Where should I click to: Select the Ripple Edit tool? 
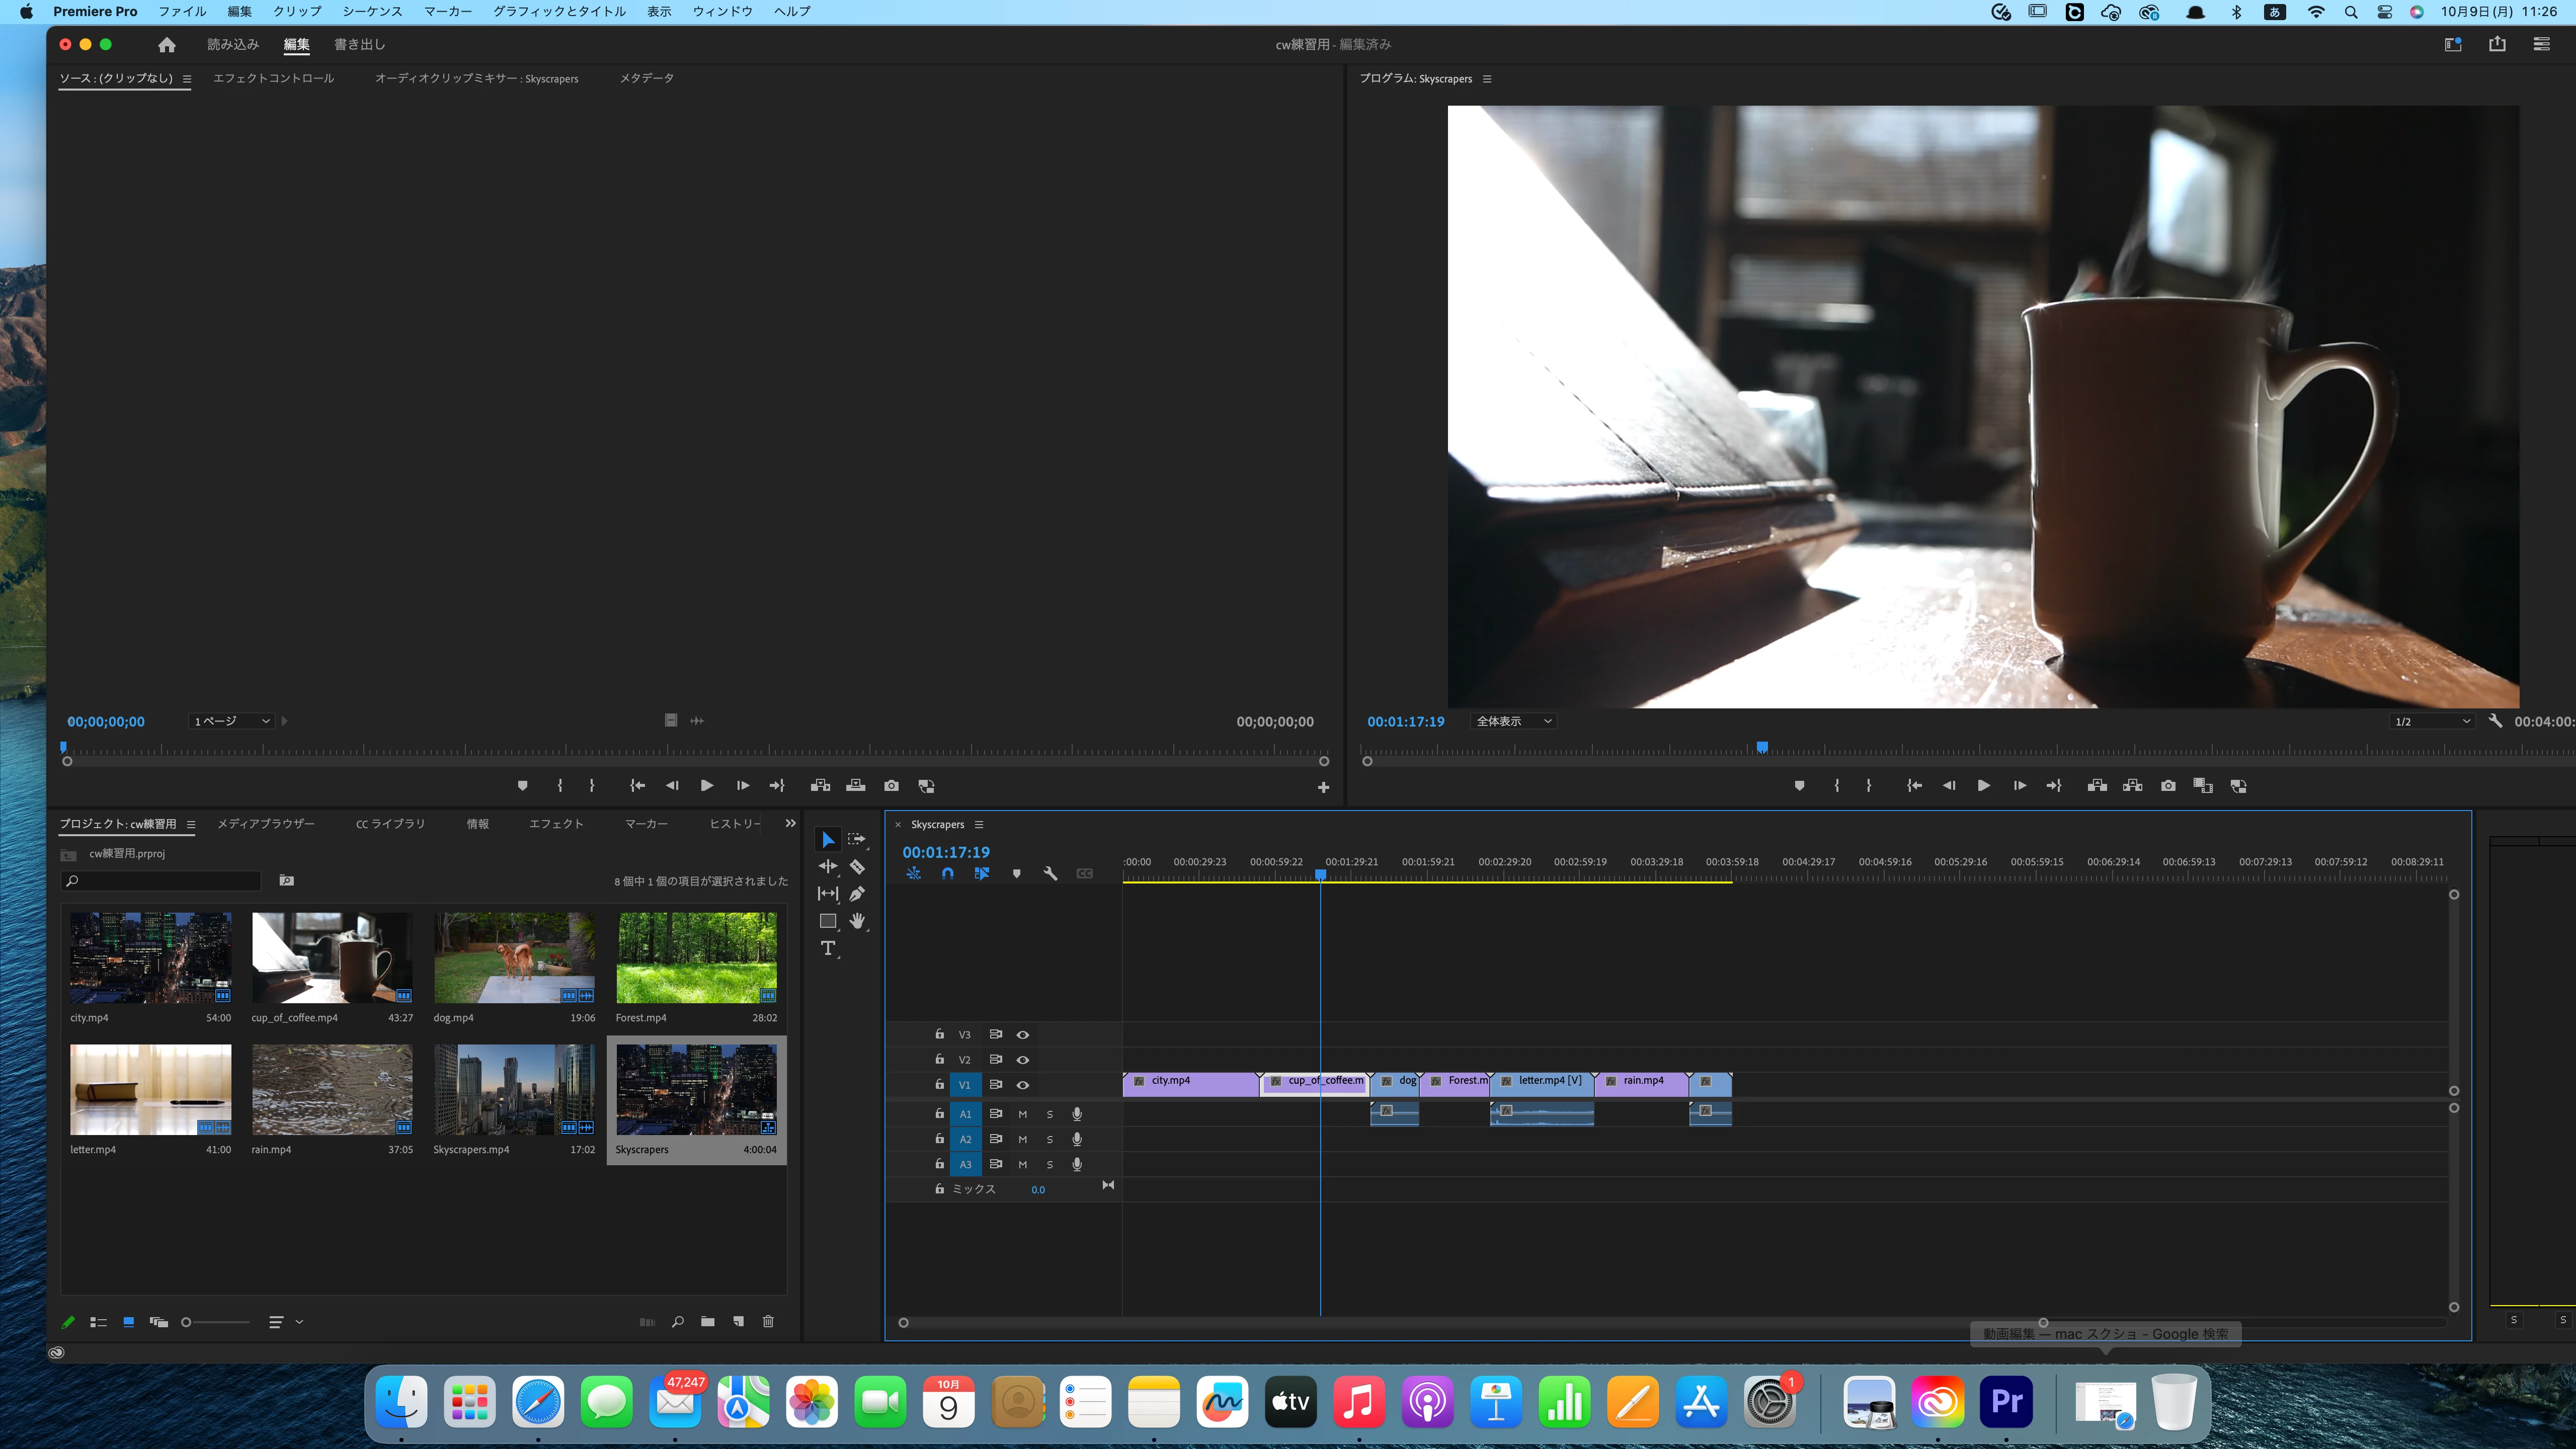pos(827,867)
